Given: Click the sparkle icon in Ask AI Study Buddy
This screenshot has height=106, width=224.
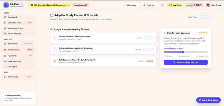Looking at the screenshot, I should coord(200,100).
